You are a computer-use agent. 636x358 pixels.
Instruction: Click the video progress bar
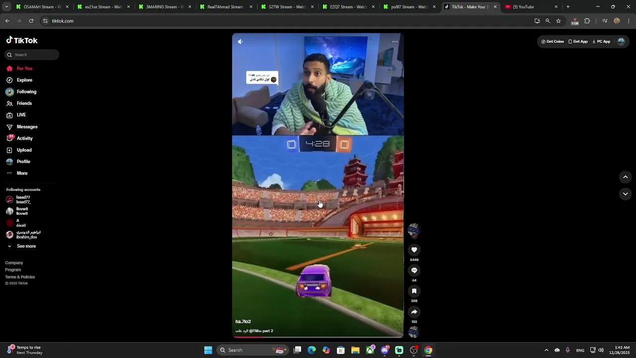pyautogui.click(x=318, y=337)
